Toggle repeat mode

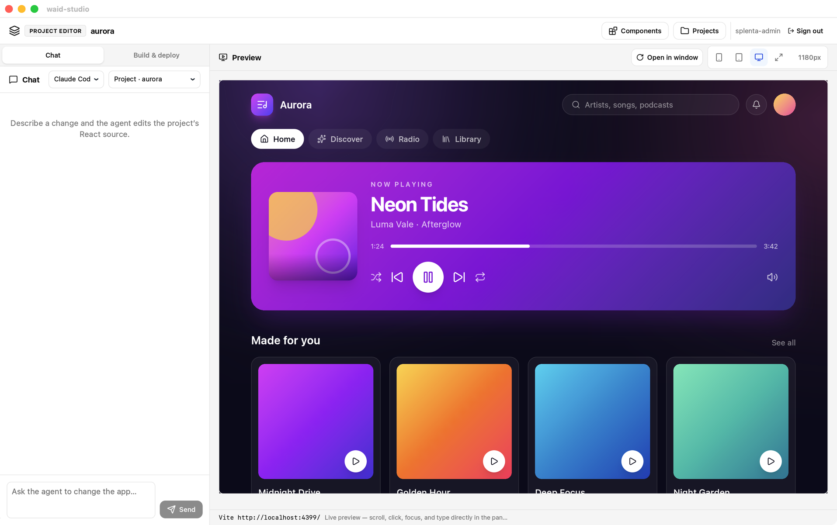(x=480, y=277)
